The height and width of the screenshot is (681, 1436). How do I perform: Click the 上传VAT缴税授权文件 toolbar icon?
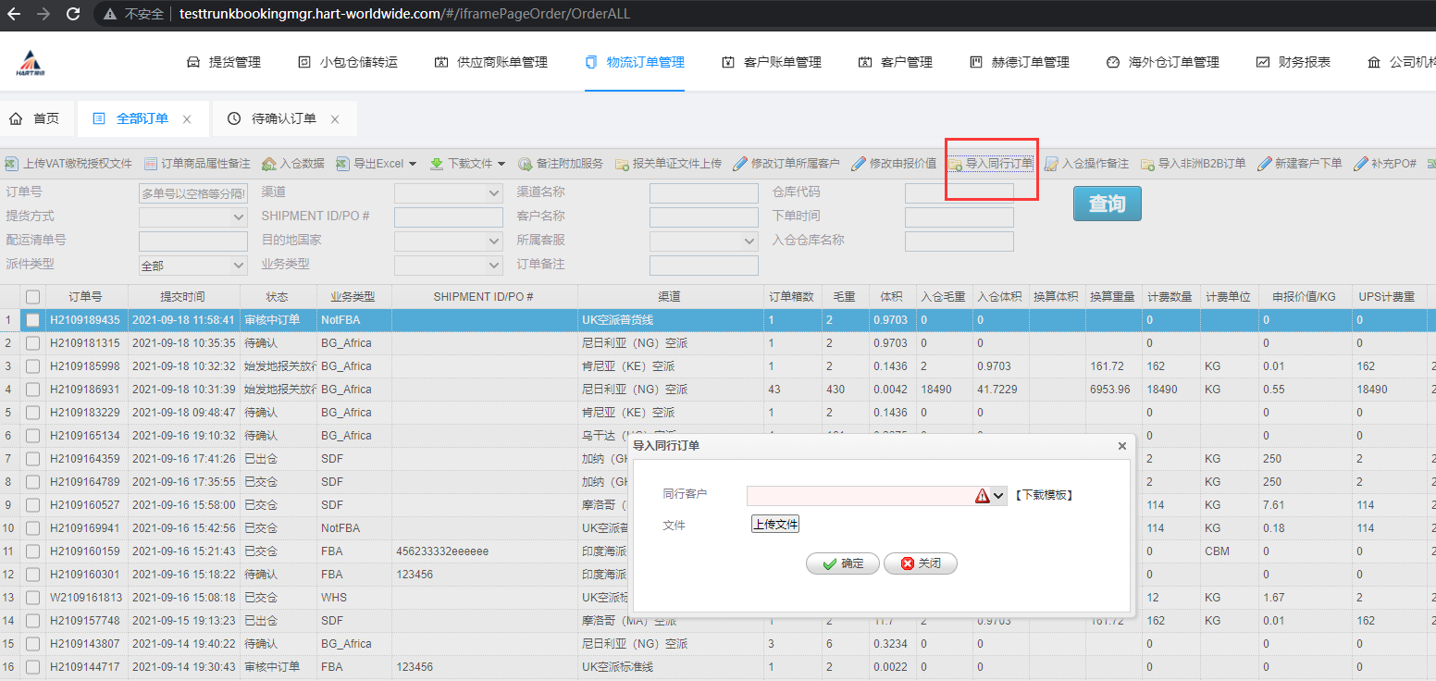(11, 164)
